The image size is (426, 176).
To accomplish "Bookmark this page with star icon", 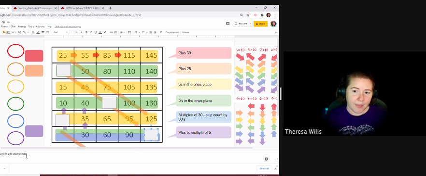I will (x=248, y=15).
